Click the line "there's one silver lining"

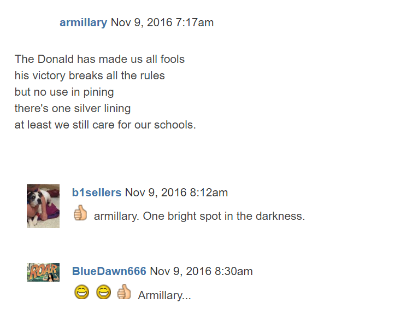[73, 108]
